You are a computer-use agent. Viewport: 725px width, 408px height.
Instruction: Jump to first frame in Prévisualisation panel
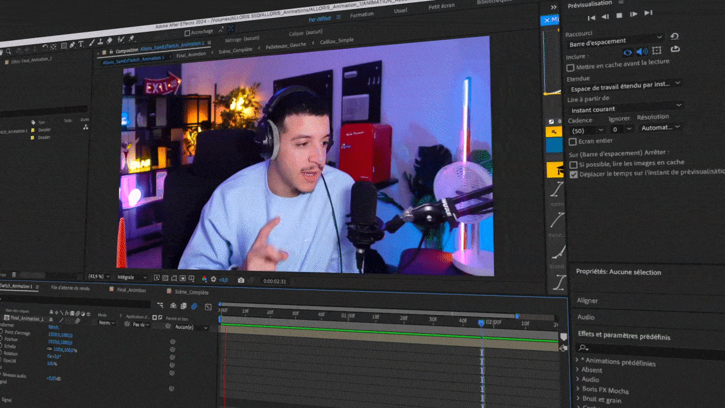[x=591, y=18]
